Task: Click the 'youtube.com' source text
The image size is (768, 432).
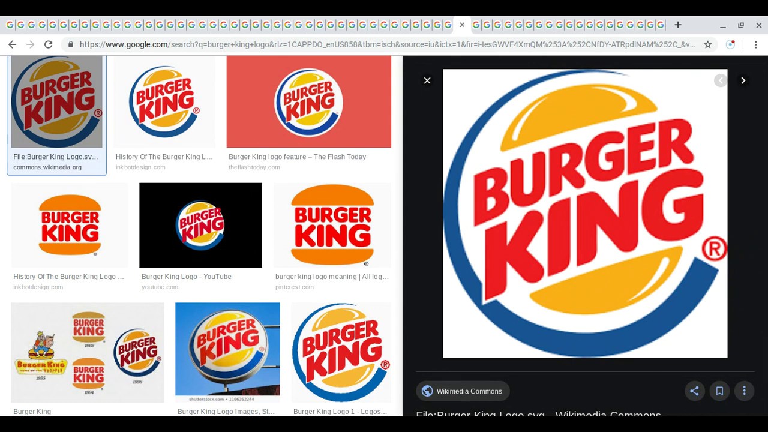Action: [160, 287]
